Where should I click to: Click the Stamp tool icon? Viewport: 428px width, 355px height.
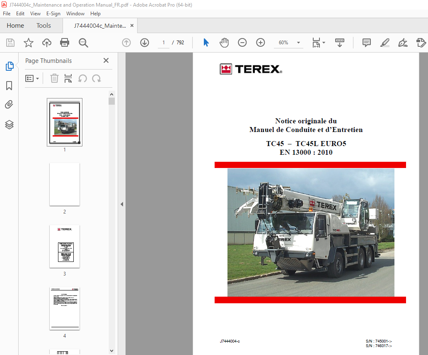tap(421, 43)
